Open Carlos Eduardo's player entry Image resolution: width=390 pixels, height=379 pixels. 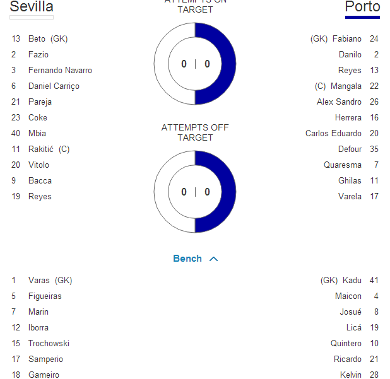point(333,133)
